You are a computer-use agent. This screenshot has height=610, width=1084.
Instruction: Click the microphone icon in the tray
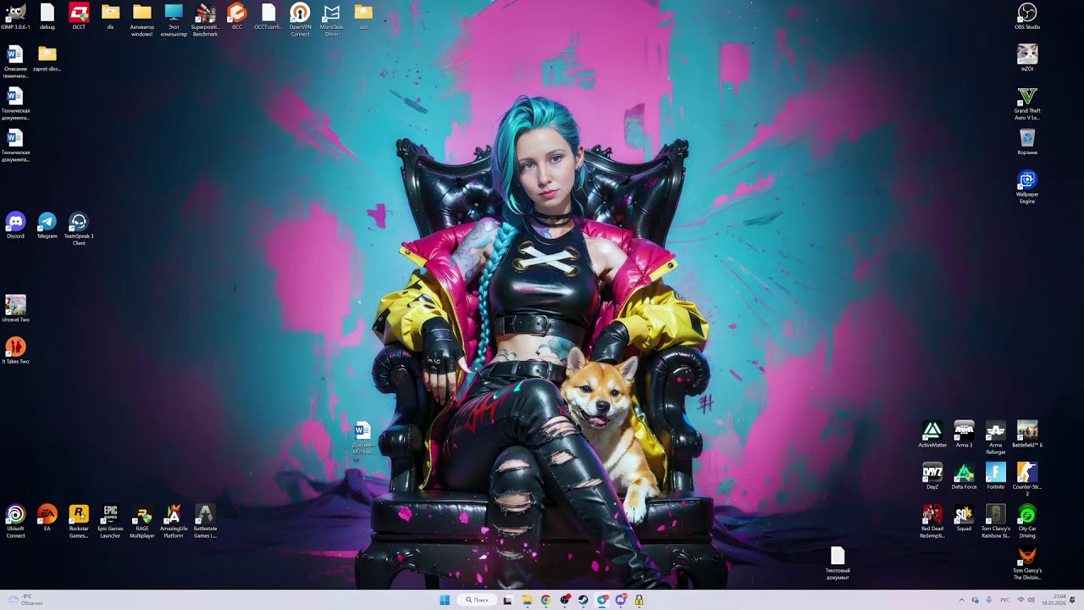click(989, 600)
